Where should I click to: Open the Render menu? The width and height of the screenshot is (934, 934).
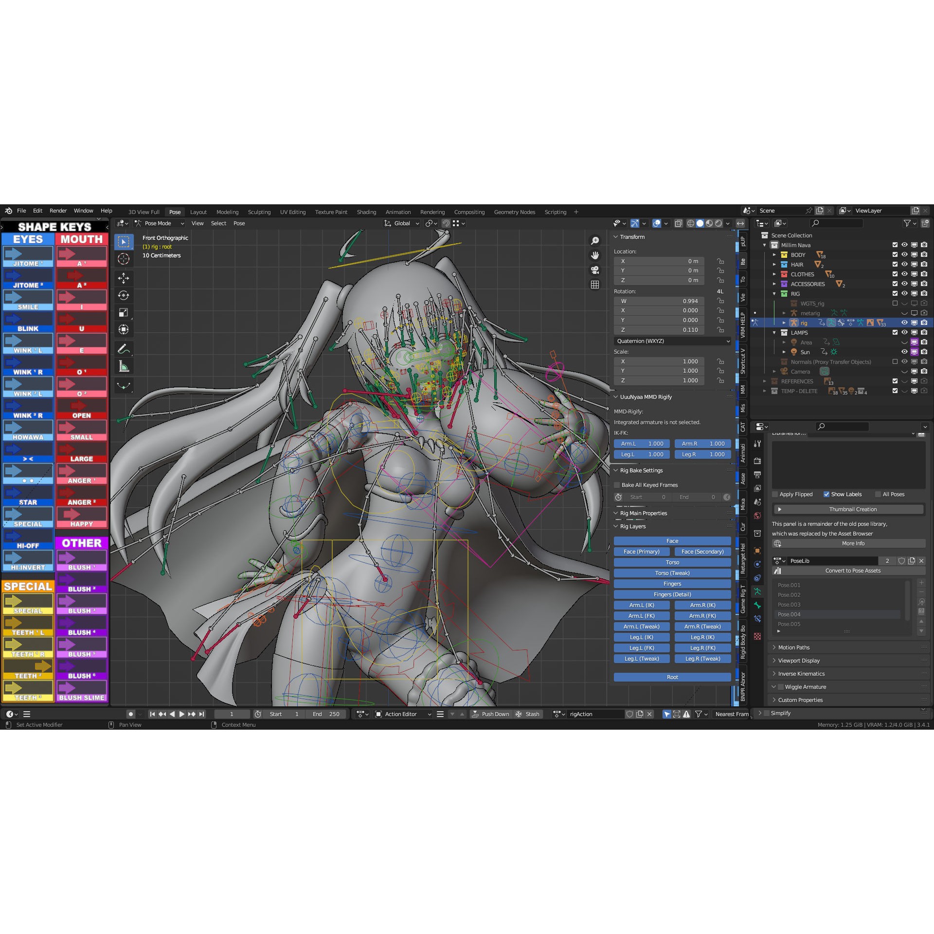pyautogui.click(x=58, y=211)
